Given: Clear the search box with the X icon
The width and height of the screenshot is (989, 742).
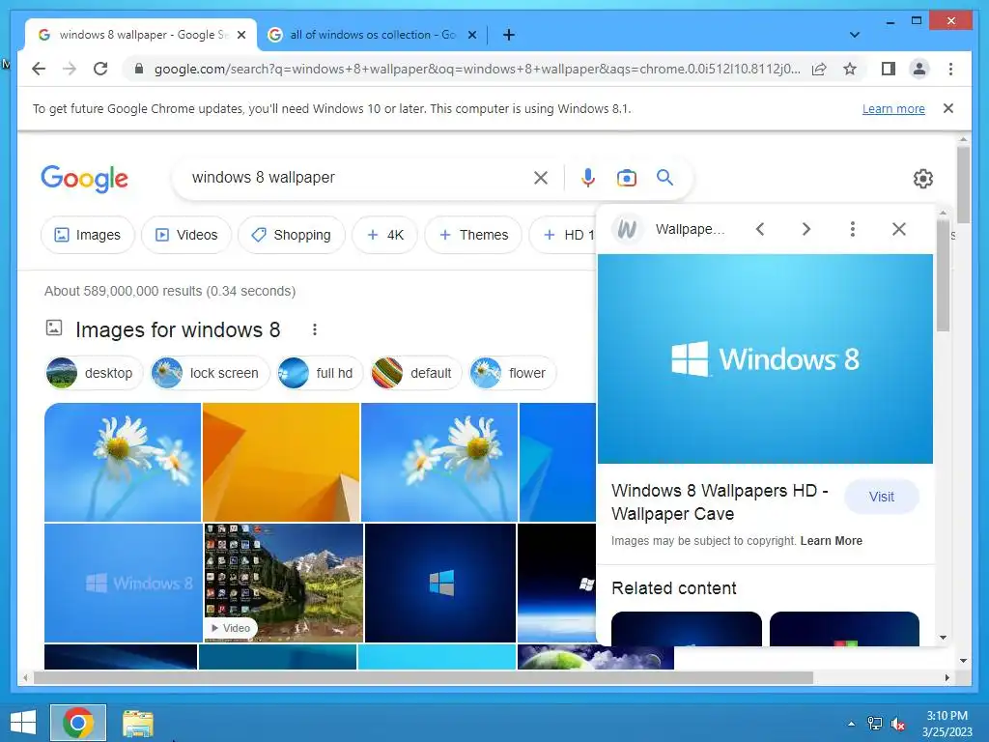Looking at the screenshot, I should [541, 178].
